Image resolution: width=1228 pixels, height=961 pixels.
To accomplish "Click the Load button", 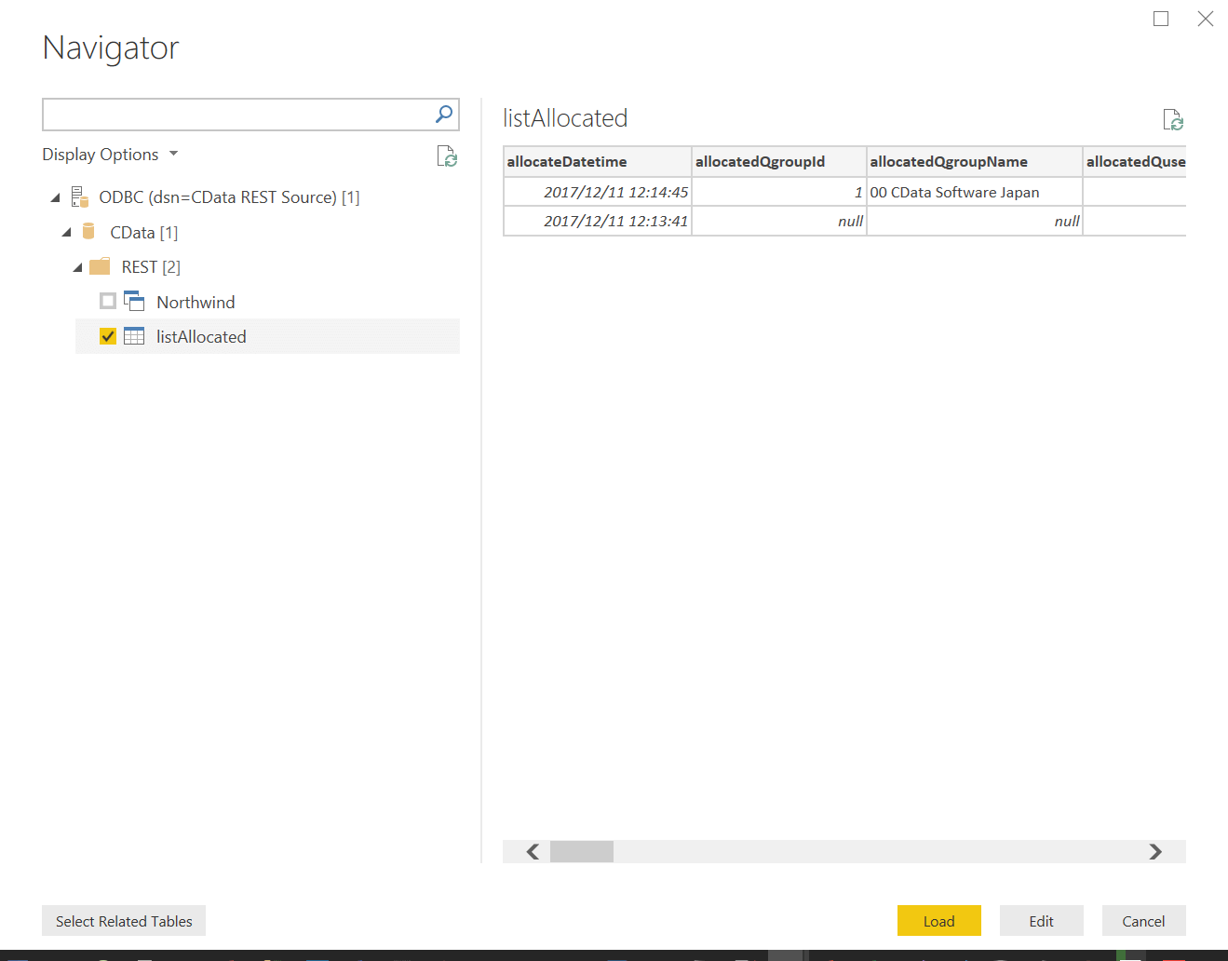I will (x=939, y=921).
